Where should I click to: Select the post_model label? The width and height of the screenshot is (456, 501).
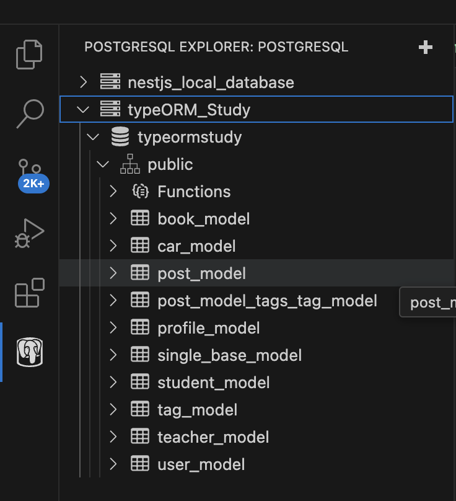point(201,274)
